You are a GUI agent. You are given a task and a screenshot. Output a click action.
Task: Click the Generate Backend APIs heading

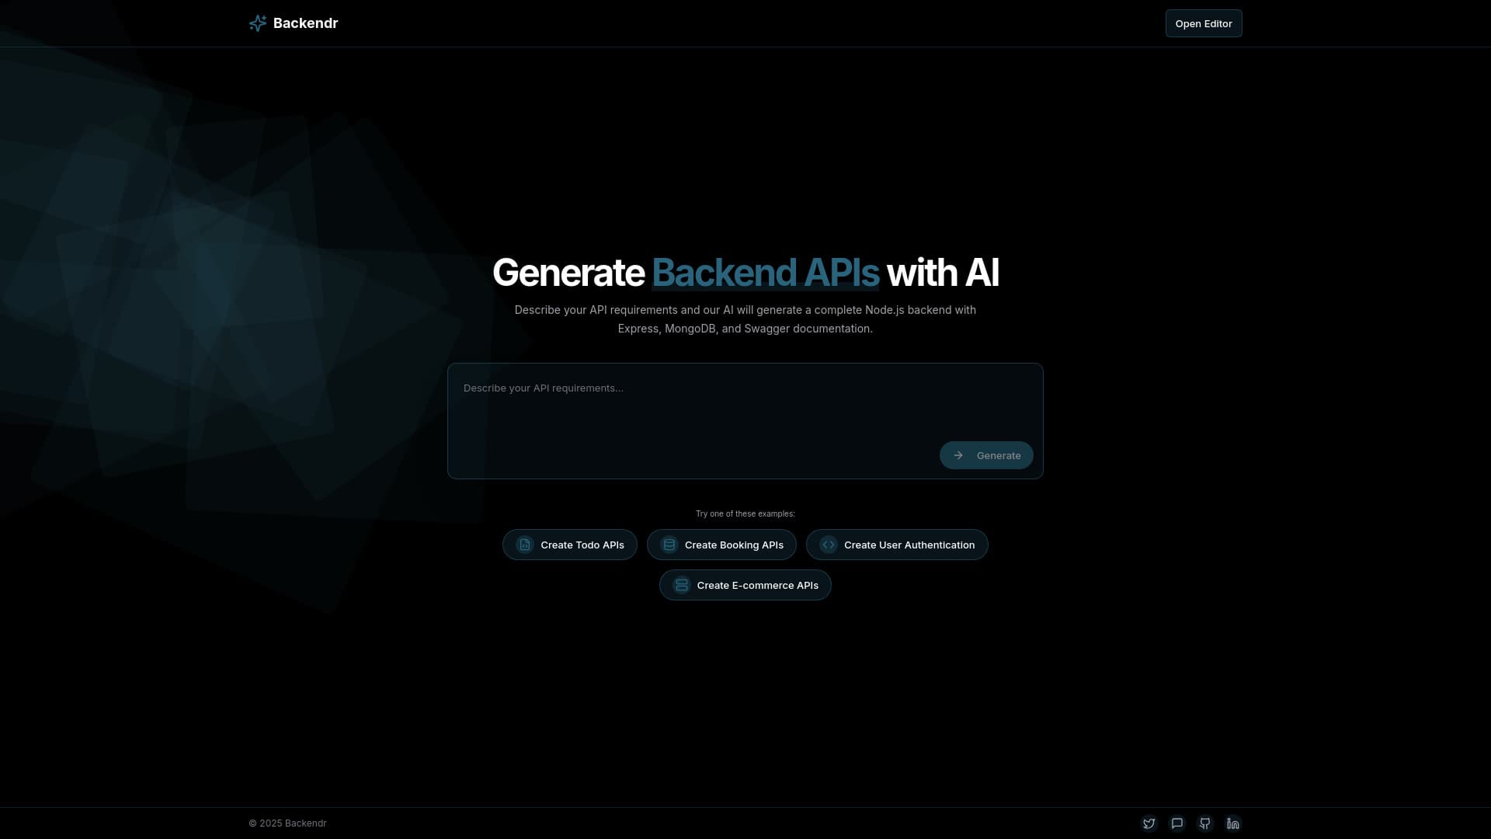pos(745,273)
